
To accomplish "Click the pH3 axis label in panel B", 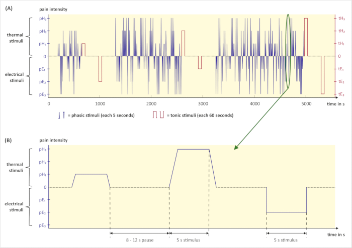I will [43, 149].
